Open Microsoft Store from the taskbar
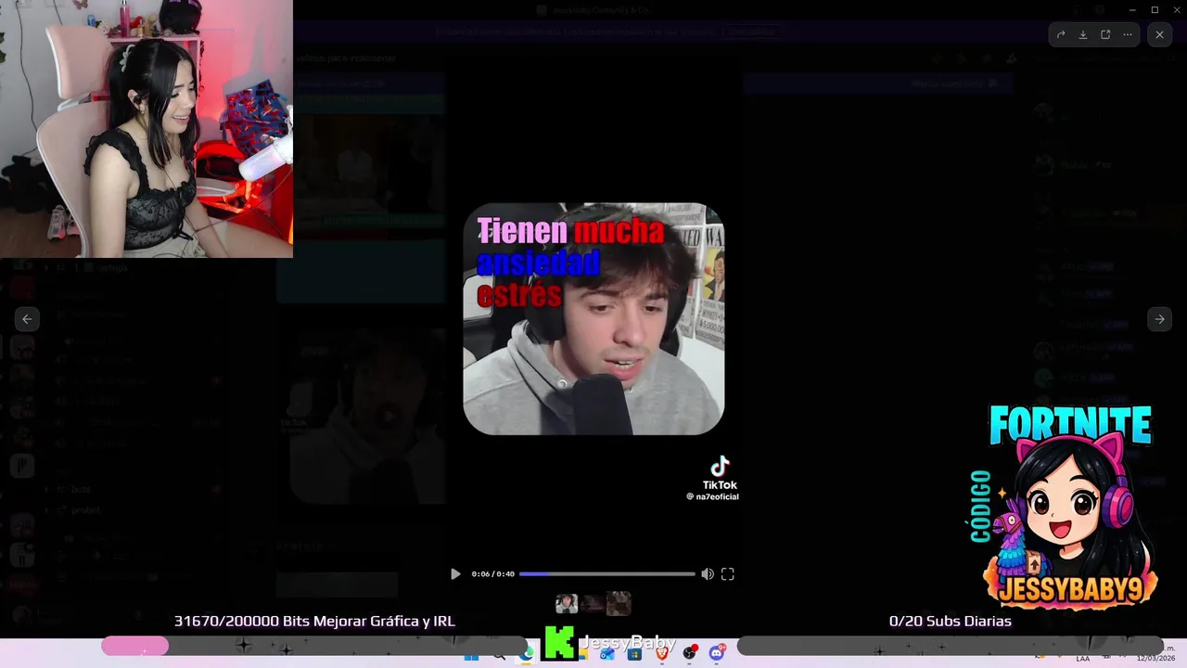 click(634, 654)
